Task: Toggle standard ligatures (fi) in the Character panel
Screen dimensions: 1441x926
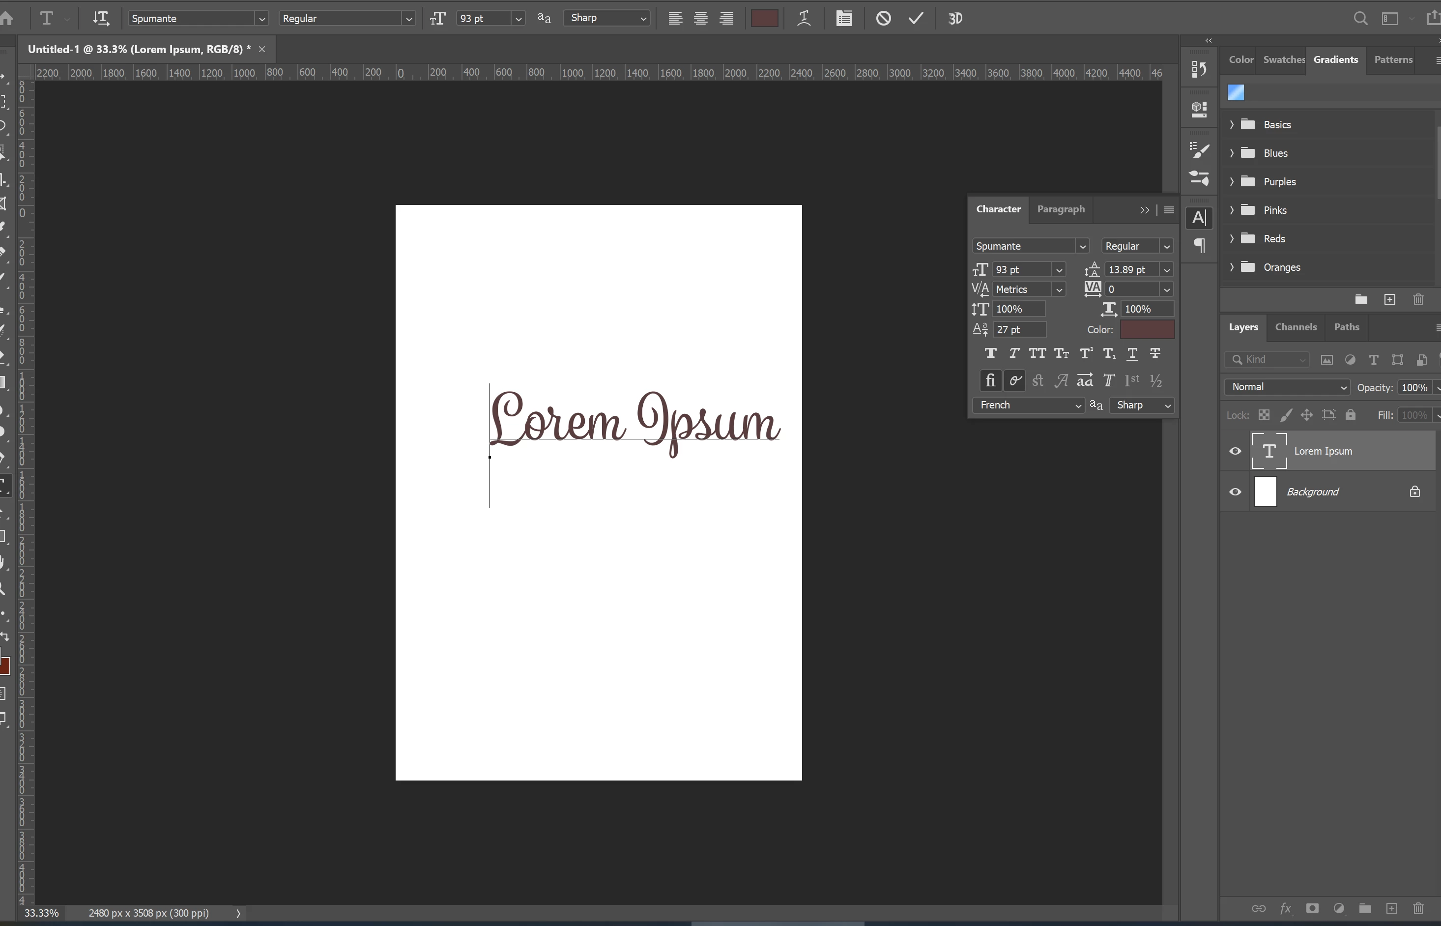Action: pos(990,380)
